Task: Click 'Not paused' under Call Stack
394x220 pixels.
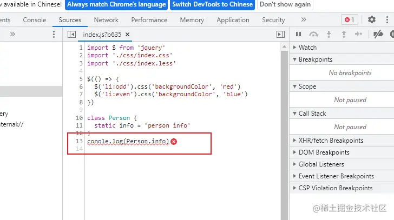Action: (x=350, y=127)
